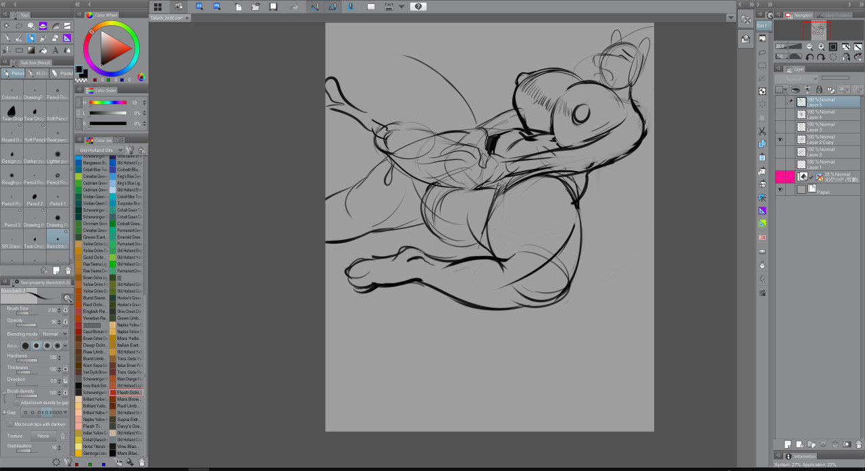The image size is (865, 471).
Task: Click zoom in button in Navigator
Action: [821, 47]
